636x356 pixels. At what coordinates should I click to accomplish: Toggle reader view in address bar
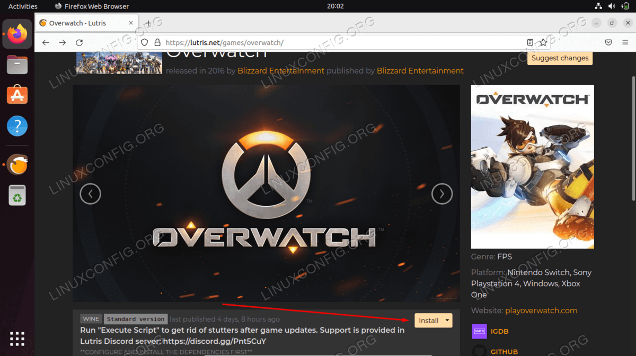point(531,42)
